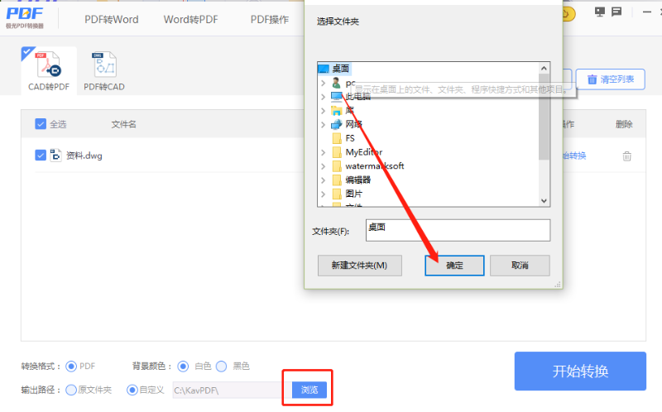
Task: Expand the watermarksoft folder node
Action: coord(323,166)
